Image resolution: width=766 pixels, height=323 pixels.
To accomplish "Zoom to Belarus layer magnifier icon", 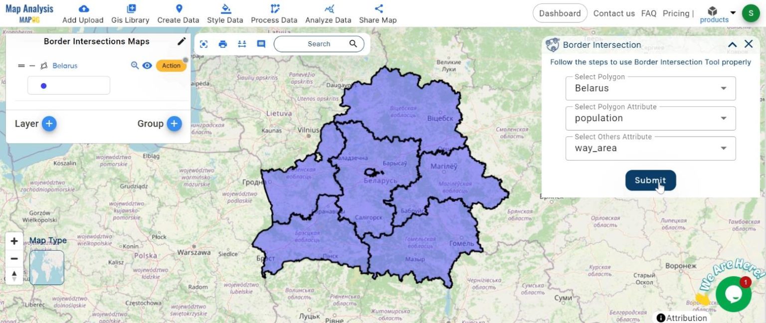I will coord(135,65).
